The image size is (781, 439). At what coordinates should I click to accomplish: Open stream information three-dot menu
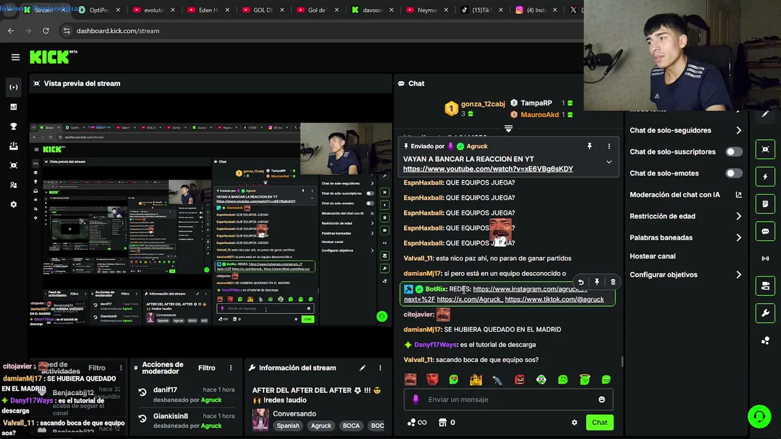tap(380, 368)
